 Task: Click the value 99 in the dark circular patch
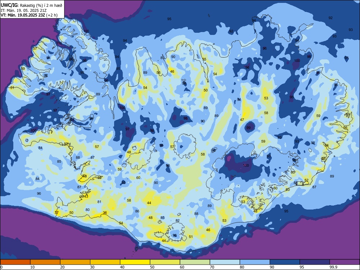248,128
